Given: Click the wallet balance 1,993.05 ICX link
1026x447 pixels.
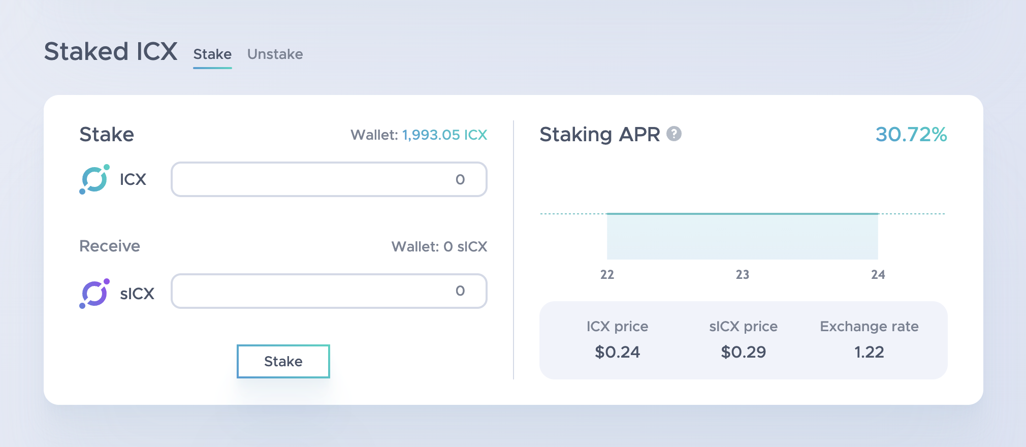Looking at the screenshot, I should (x=444, y=135).
